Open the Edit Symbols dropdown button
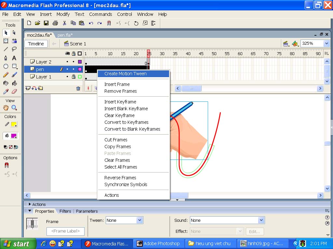333x249 pixels. click(295, 44)
